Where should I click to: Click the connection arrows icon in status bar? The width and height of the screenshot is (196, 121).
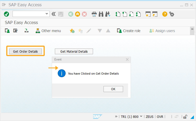pos(176,117)
